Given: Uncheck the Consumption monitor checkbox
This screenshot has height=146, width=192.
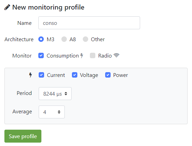Looking at the screenshot, I should 41,55.
